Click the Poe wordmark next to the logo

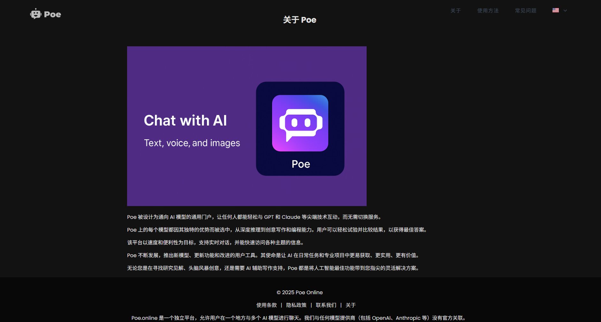[53, 14]
